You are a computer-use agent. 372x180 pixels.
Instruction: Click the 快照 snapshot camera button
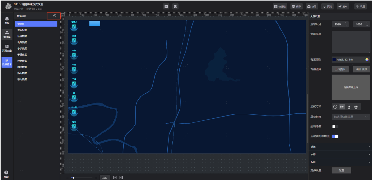312,6
